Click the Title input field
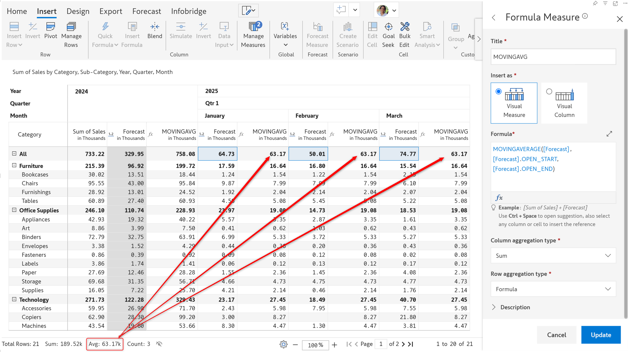629x352 pixels. (553, 57)
